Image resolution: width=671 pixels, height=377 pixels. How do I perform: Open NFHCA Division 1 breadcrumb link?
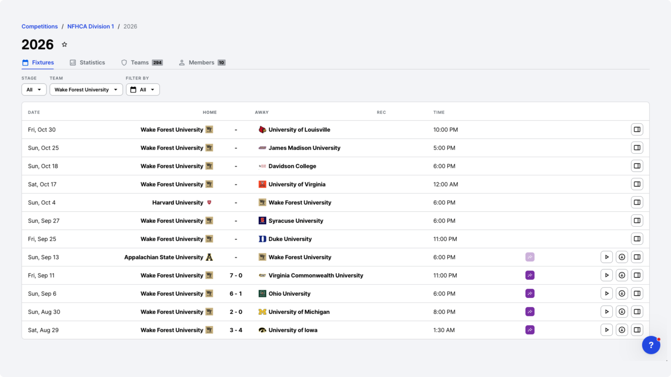(91, 26)
